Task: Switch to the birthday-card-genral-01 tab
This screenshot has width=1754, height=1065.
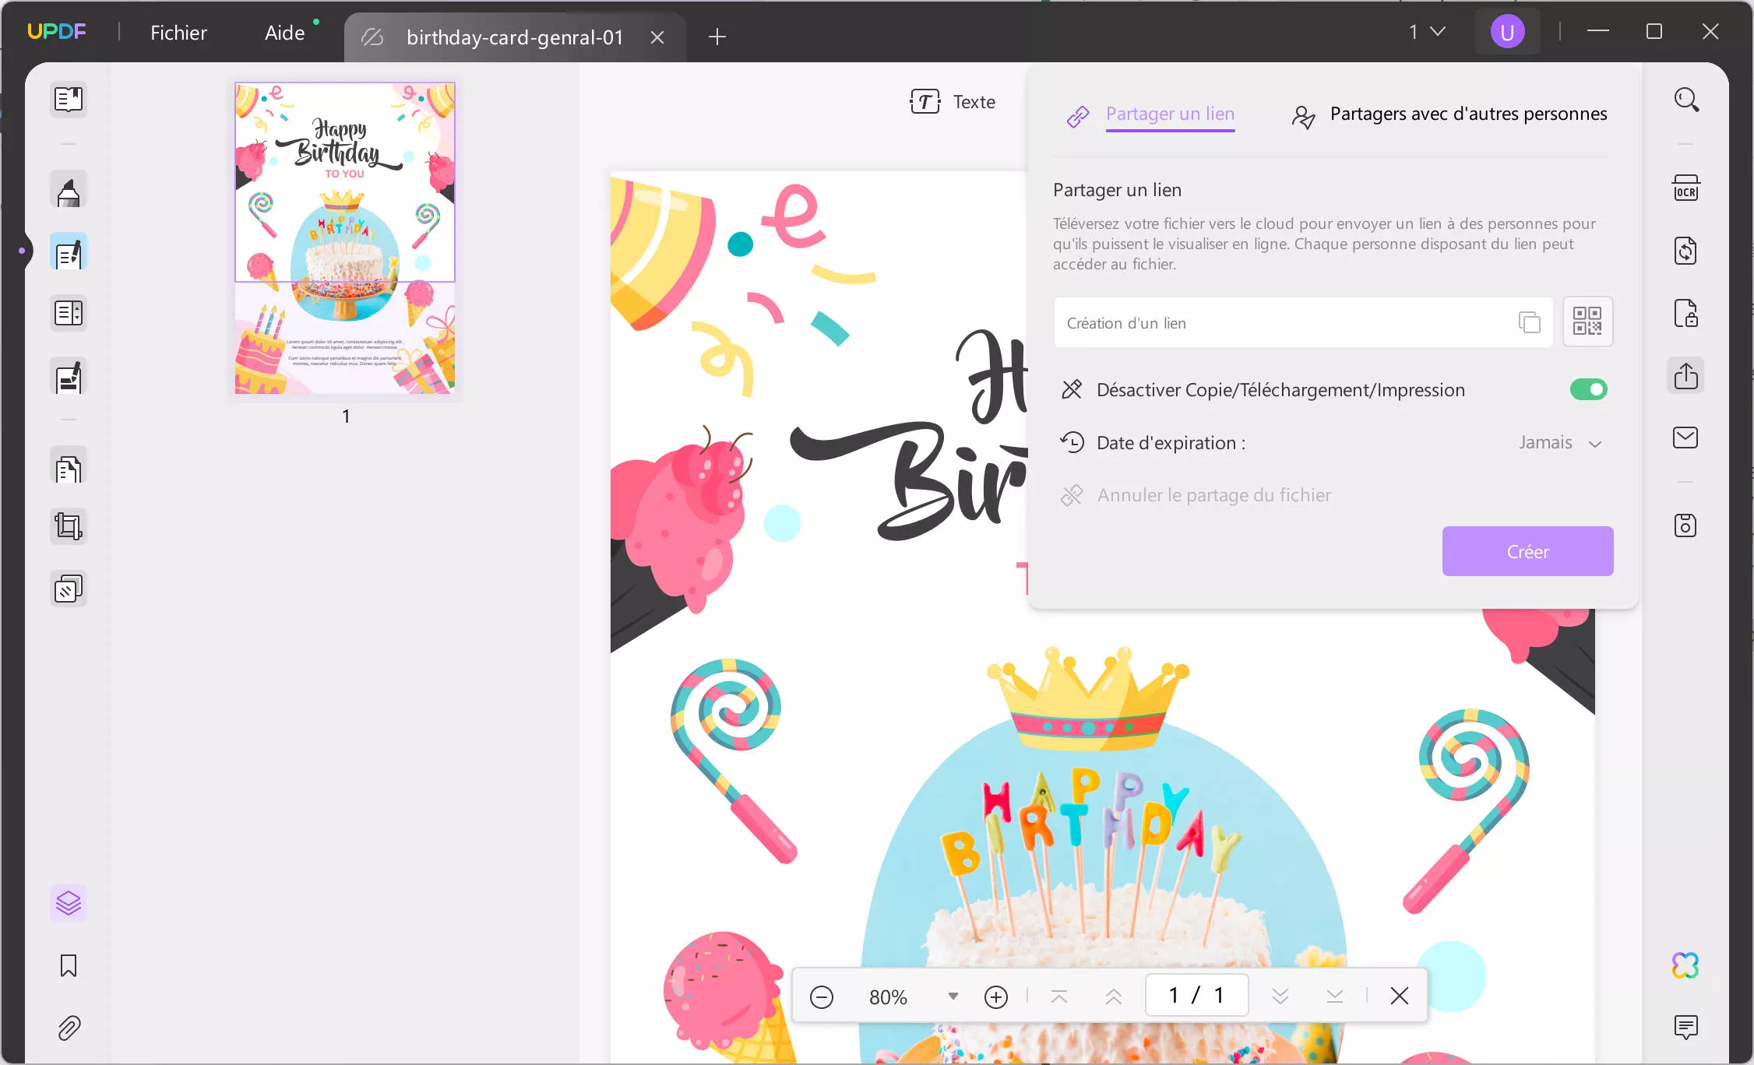Action: tap(515, 37)
